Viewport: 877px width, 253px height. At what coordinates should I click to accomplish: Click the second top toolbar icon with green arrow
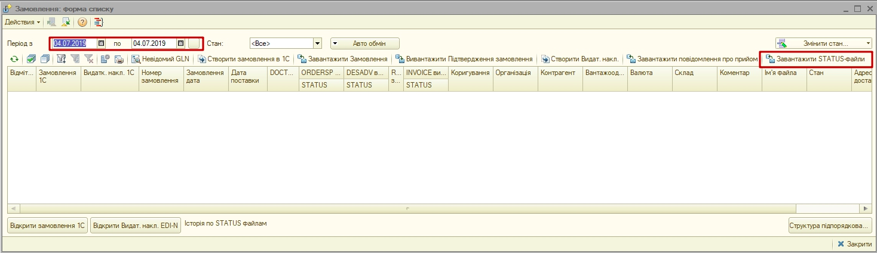pos(66,22)
